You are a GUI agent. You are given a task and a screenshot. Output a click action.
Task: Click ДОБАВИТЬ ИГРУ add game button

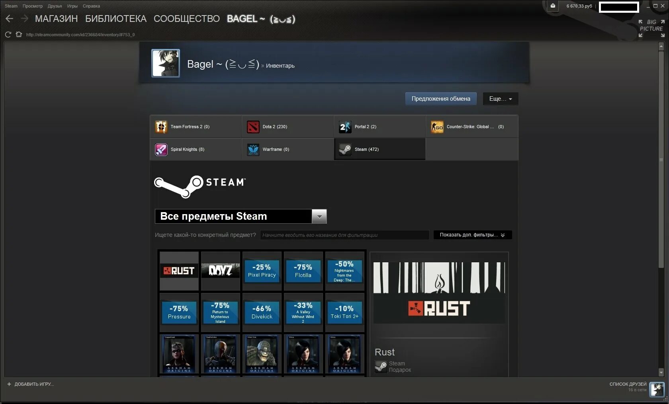[x=30, y=384]
